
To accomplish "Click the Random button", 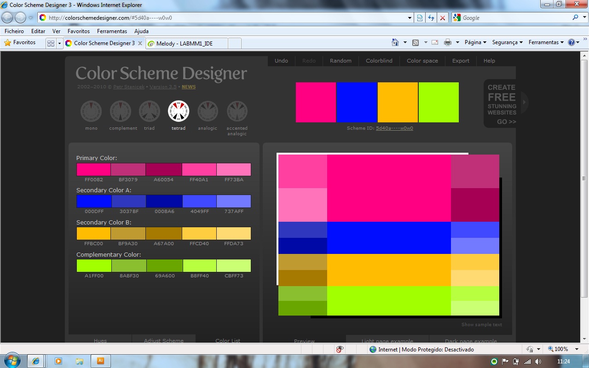I will (341, 61).
